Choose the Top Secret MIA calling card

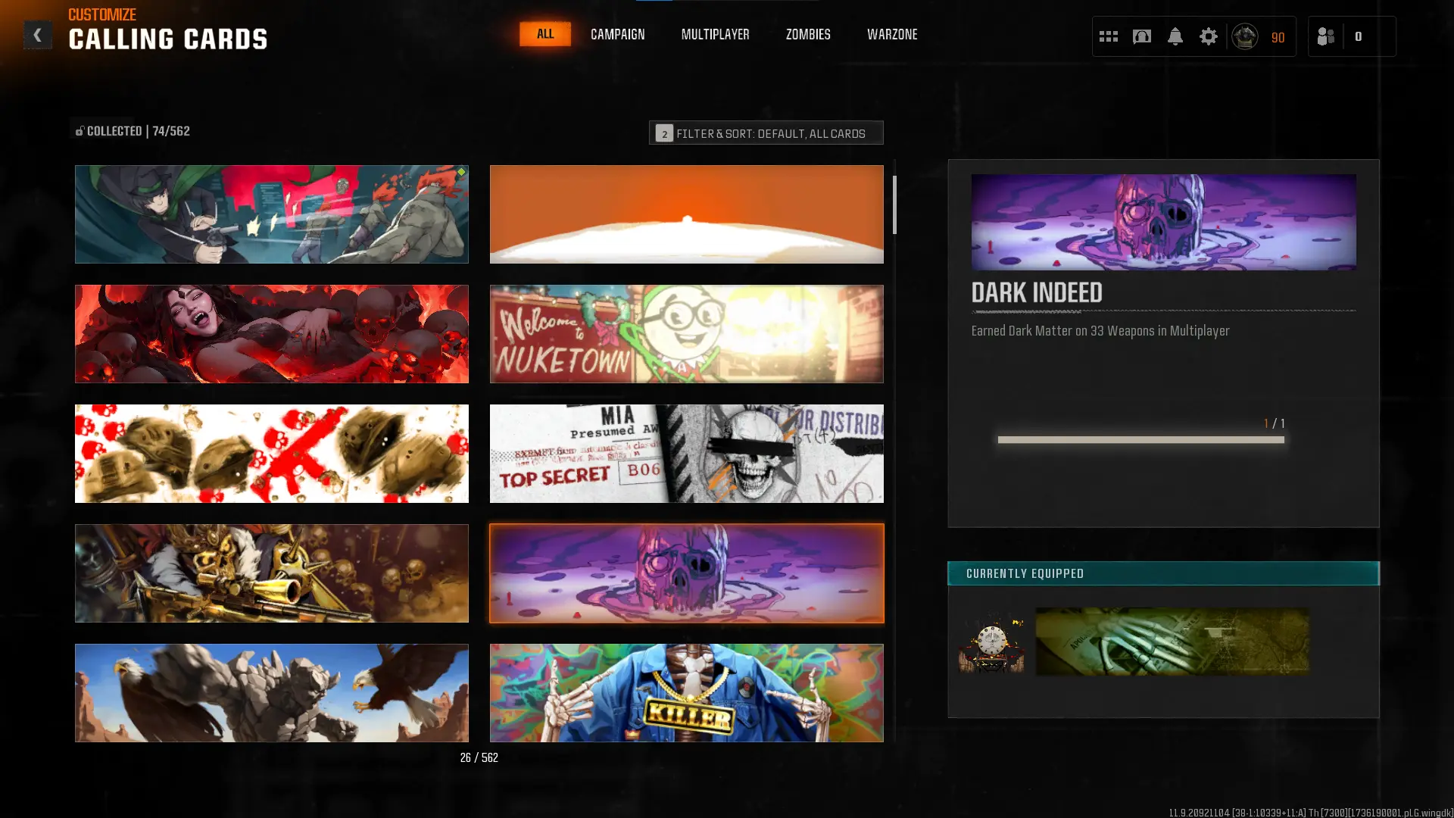coord(686,454)
